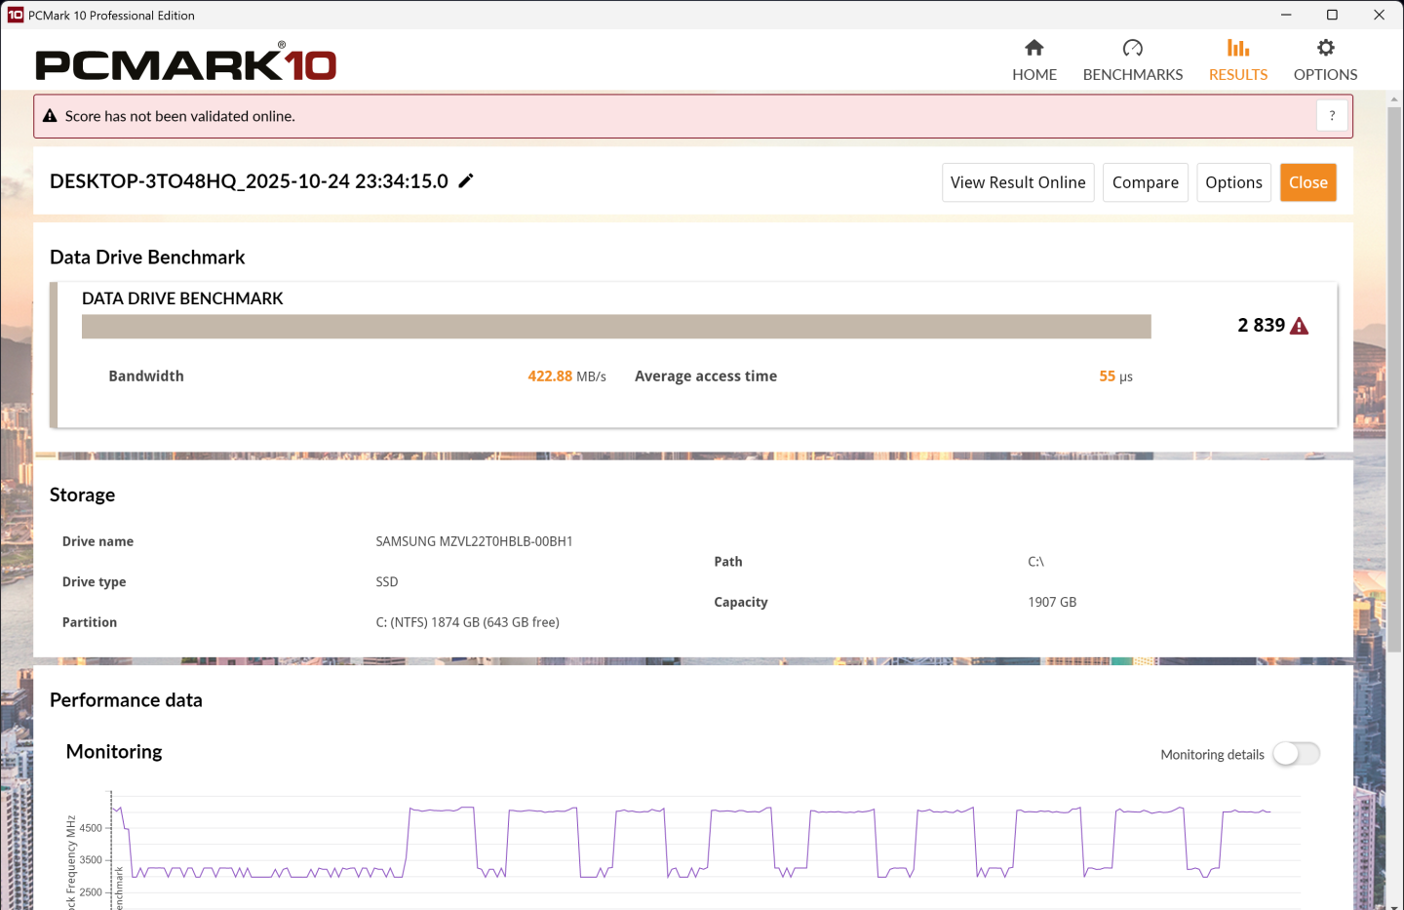Click the 3500 axis label on chart
Screen dimensions: 1404x910
[x=91, y=860]
